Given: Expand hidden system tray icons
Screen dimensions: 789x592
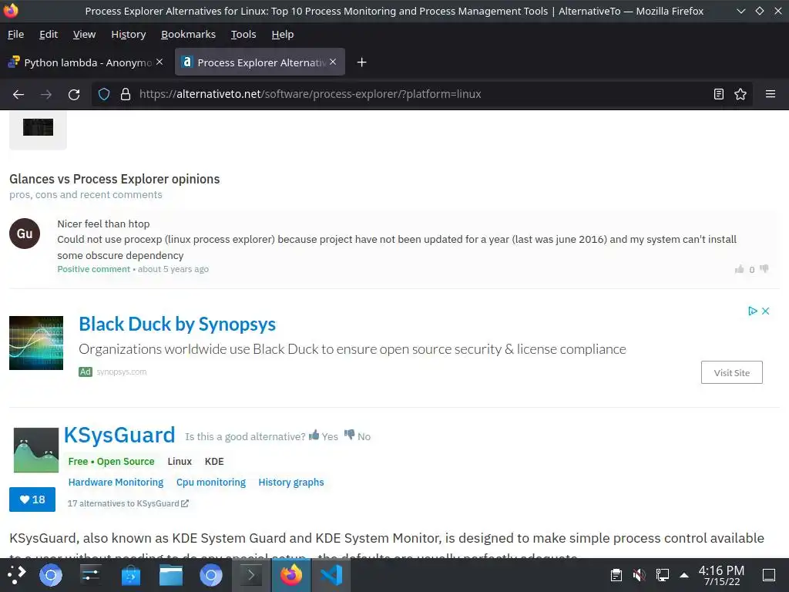Looking at the screenshot, I should (x=684, y=575).
